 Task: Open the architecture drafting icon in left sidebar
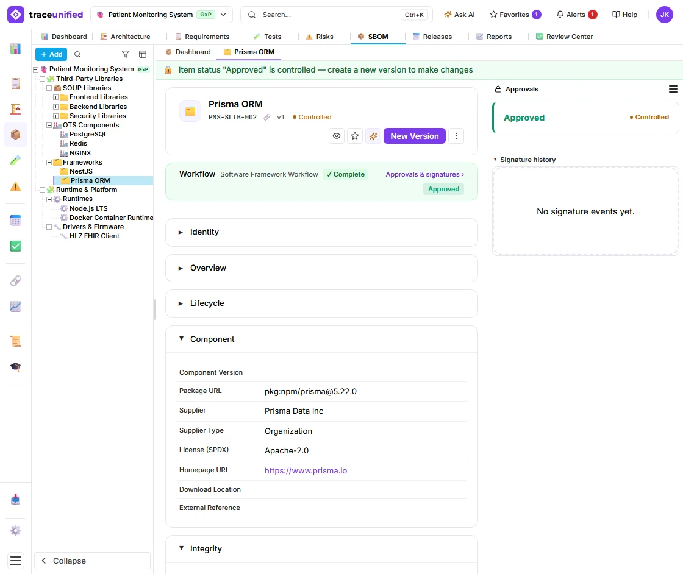click(x=16, y=109)
